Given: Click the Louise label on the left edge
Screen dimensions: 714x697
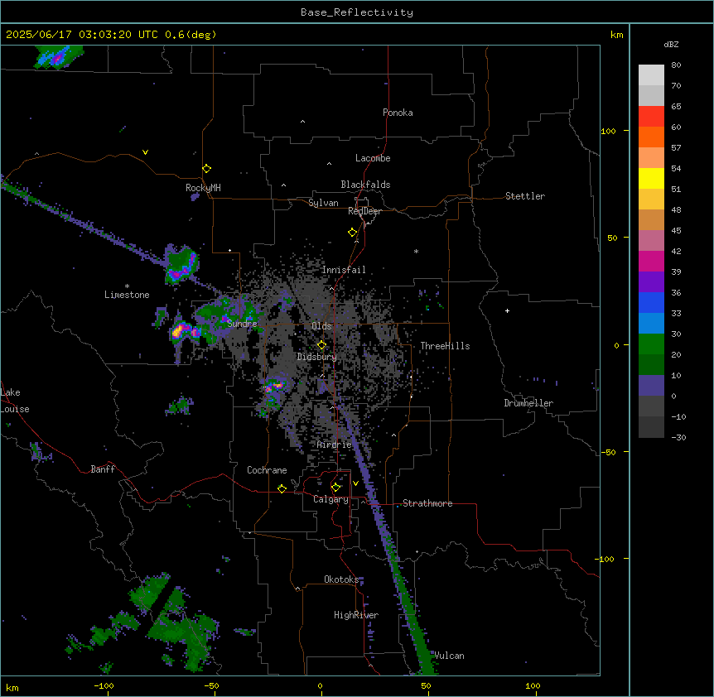Looking at the screenshot, I should click(15, 409).
